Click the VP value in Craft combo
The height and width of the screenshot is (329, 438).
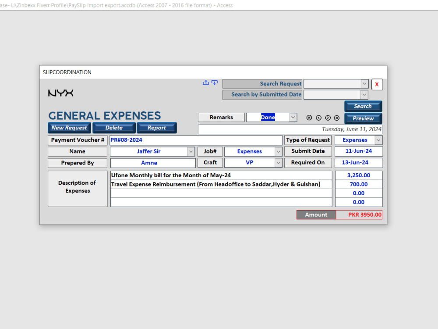point(250,163)
